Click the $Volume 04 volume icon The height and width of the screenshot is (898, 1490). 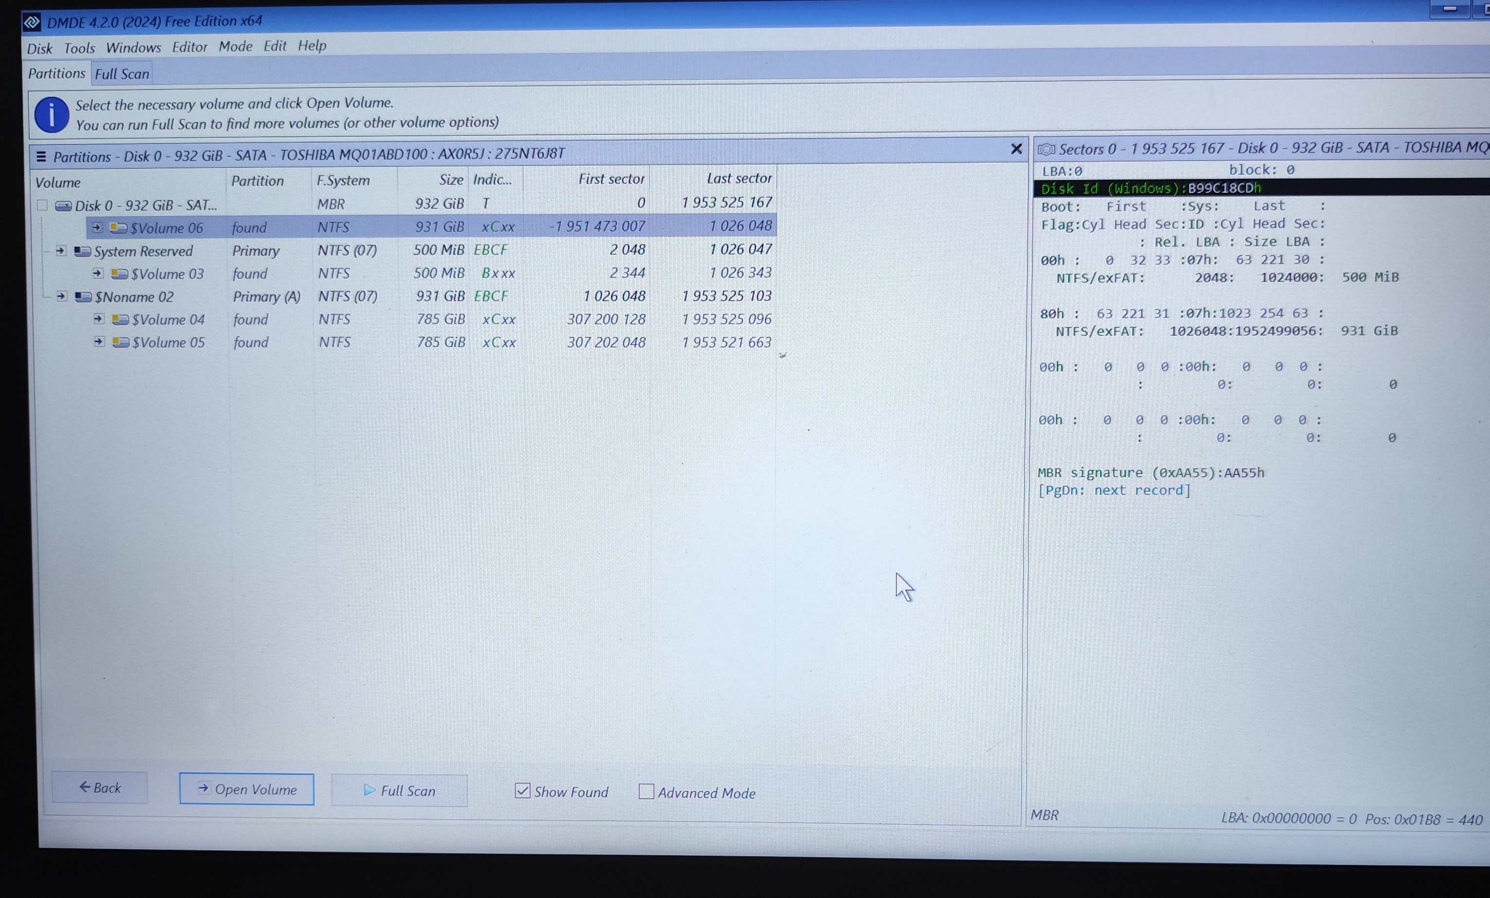click(x=120, y=319)
